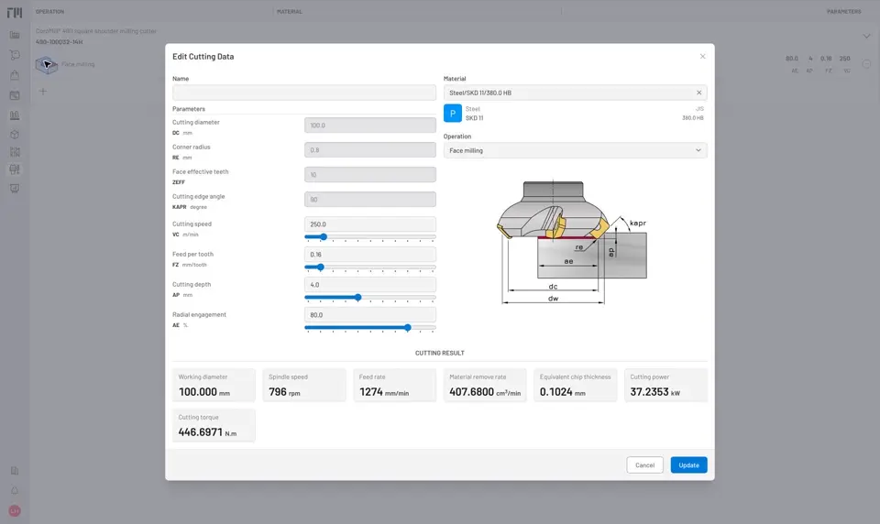Click the Cutting torque 446.6971 N.m card

[x=214, y=425]
